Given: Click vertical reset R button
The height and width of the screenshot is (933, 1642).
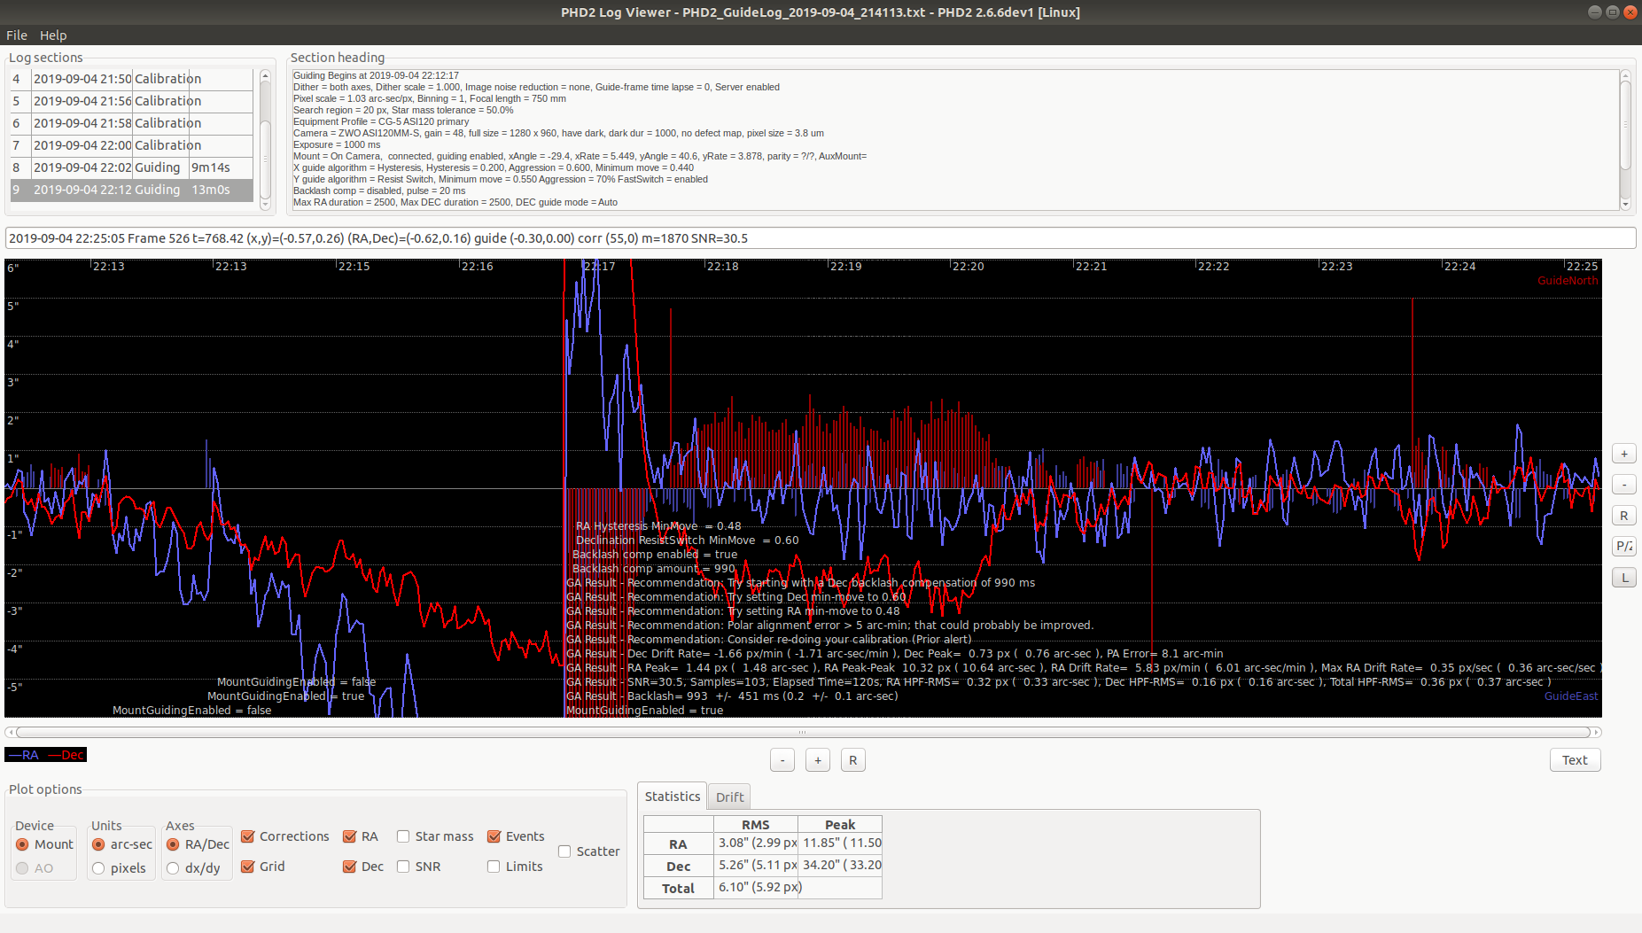Looking at the screenshot, I should point(1623,516).
